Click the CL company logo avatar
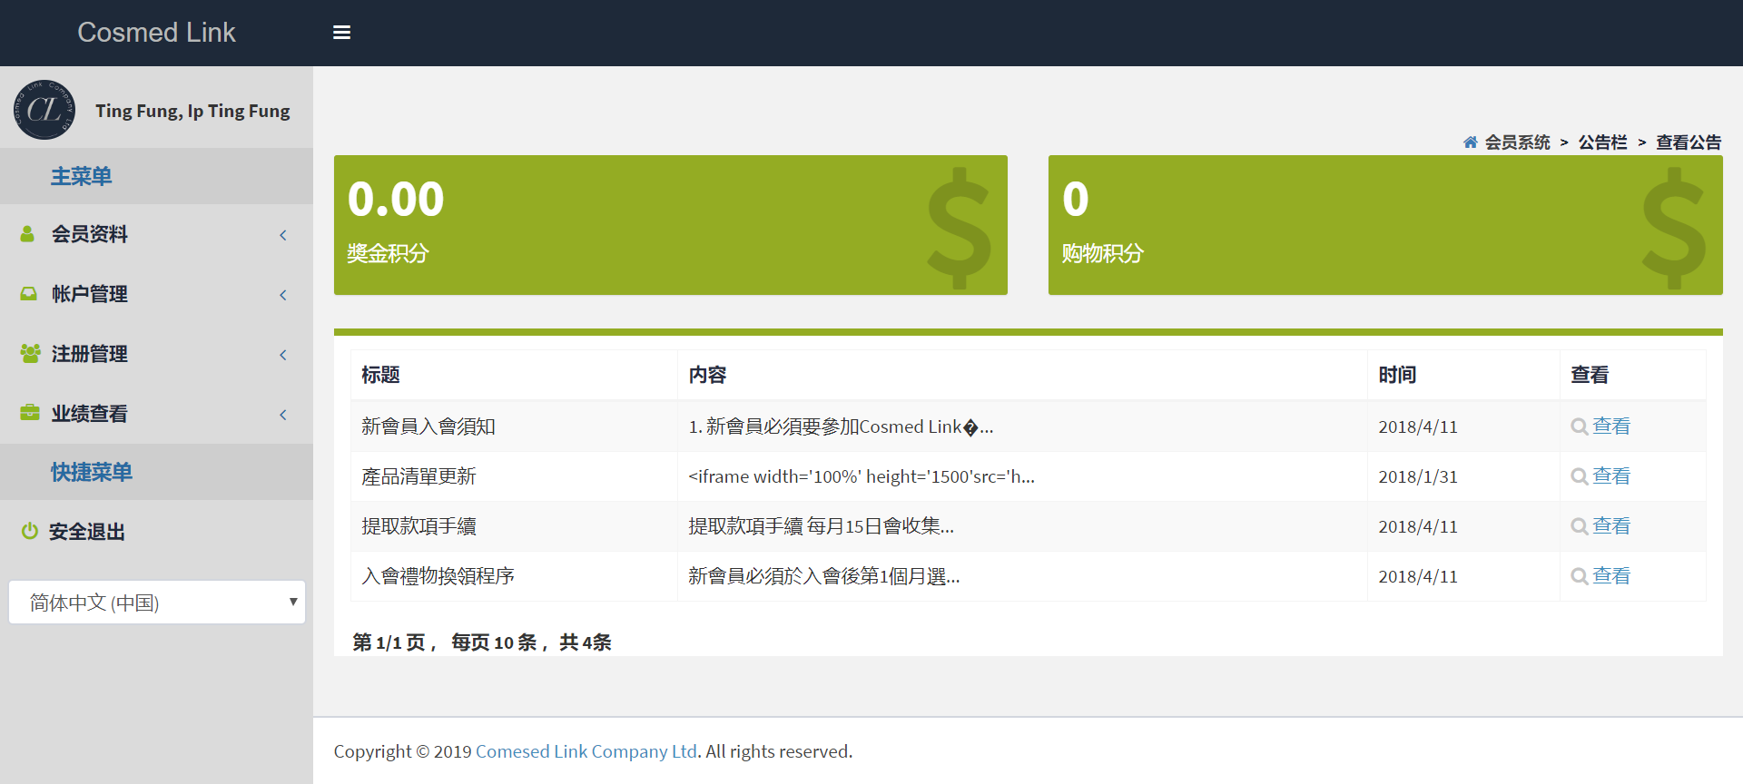The image size is (1743, 784). [x=44, y=110]
